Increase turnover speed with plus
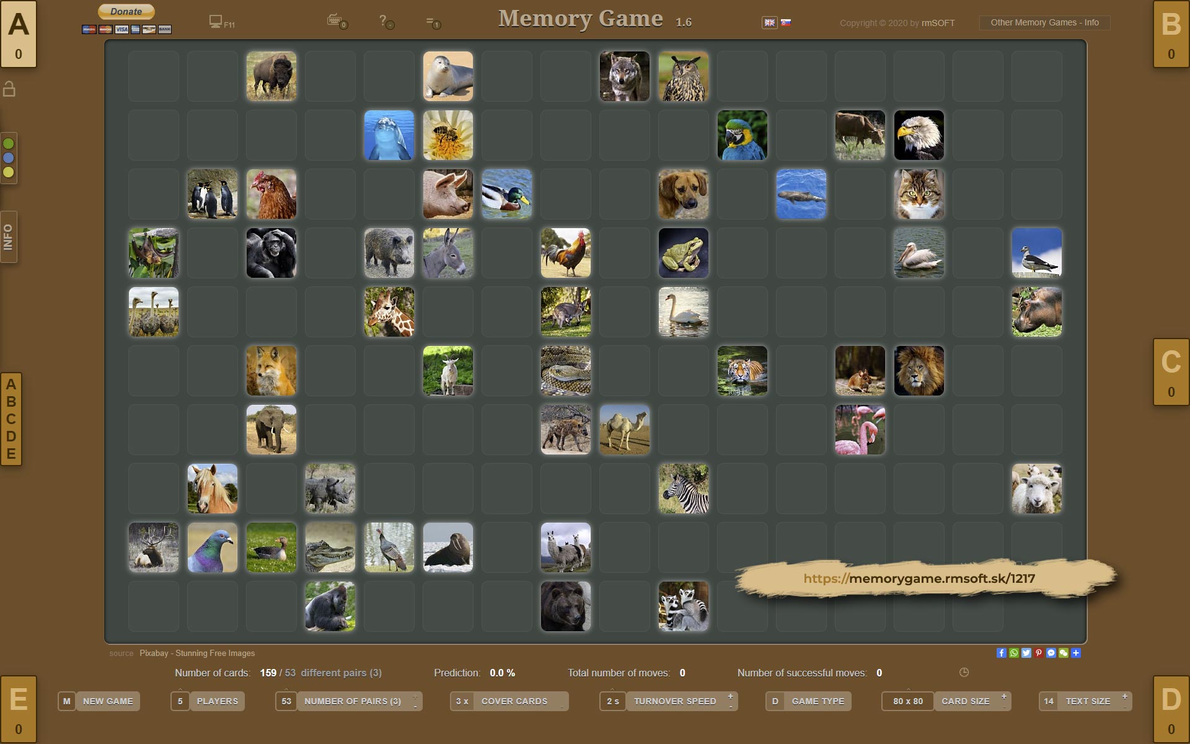Screen dimensions: 1190x744 point(730,696)
